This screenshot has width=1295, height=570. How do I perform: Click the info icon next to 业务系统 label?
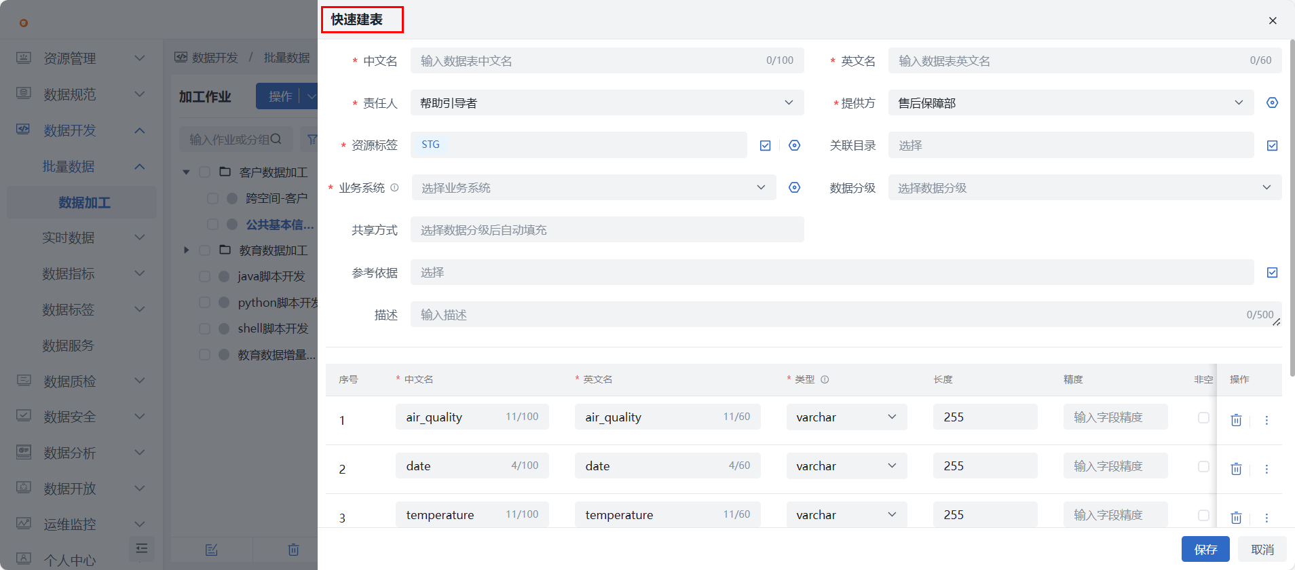394,187
